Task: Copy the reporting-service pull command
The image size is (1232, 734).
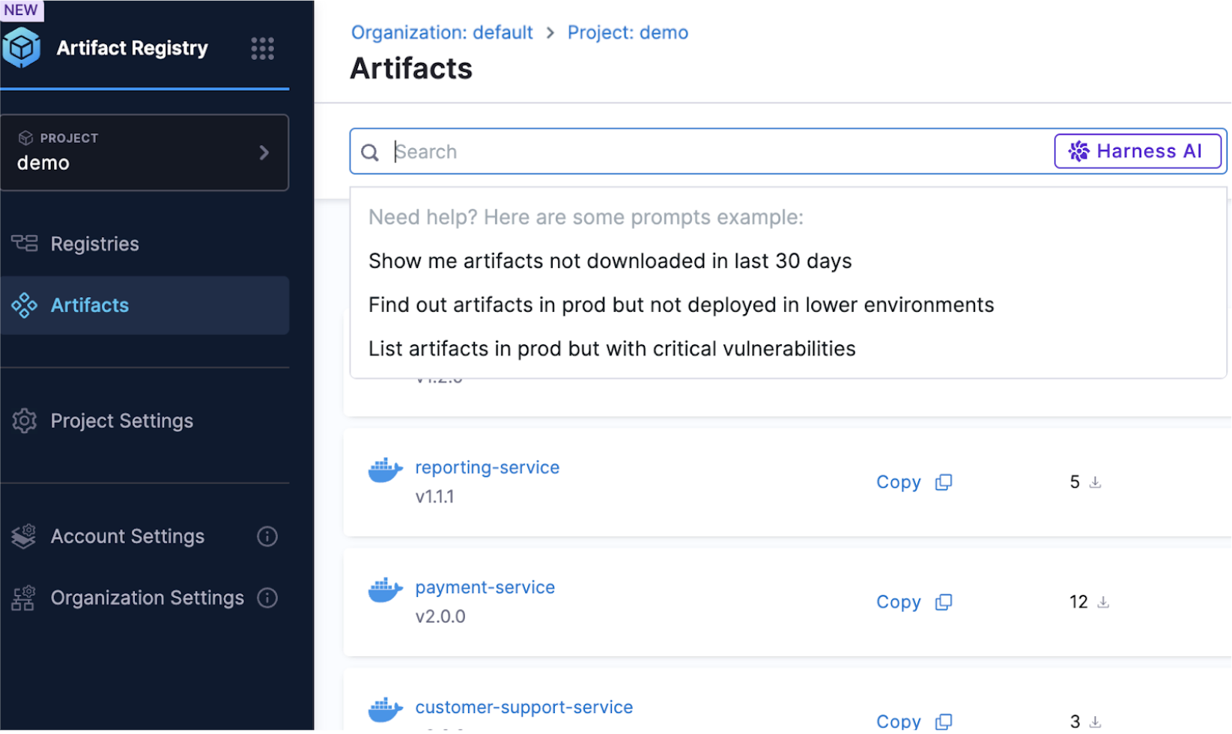Action: [x=914, y=482]
